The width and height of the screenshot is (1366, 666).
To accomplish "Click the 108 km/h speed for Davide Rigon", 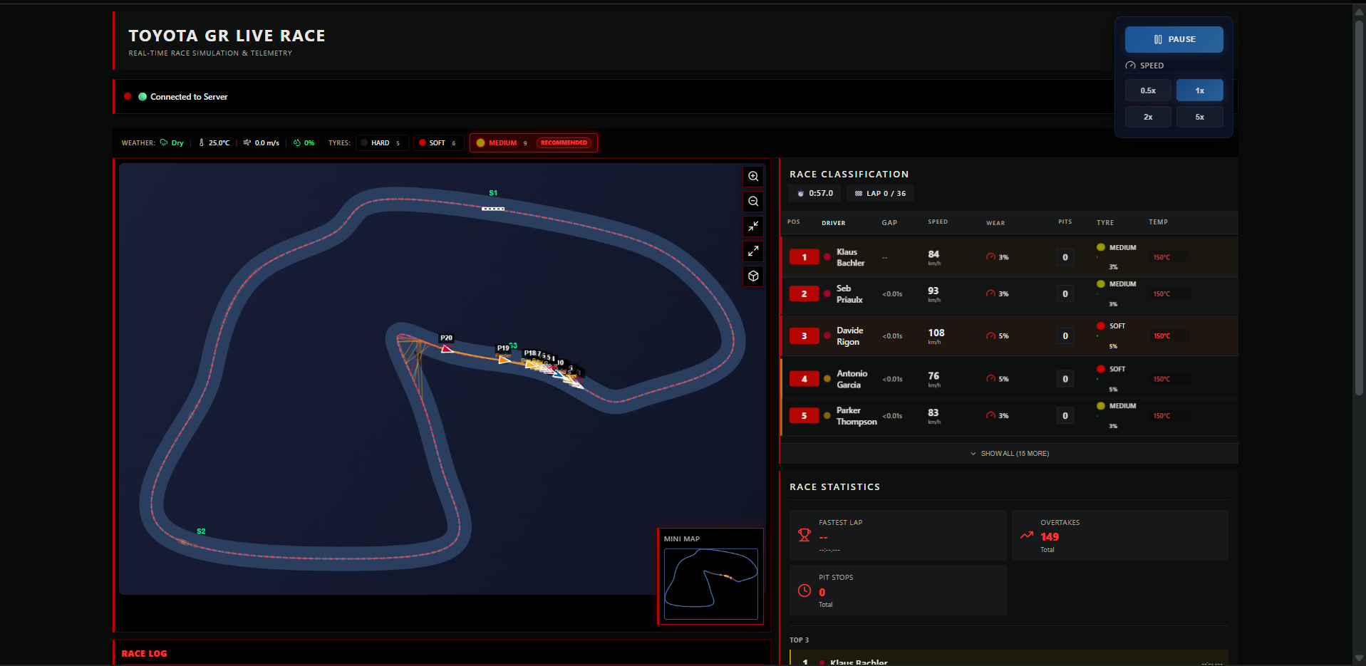I will (936, 335).
